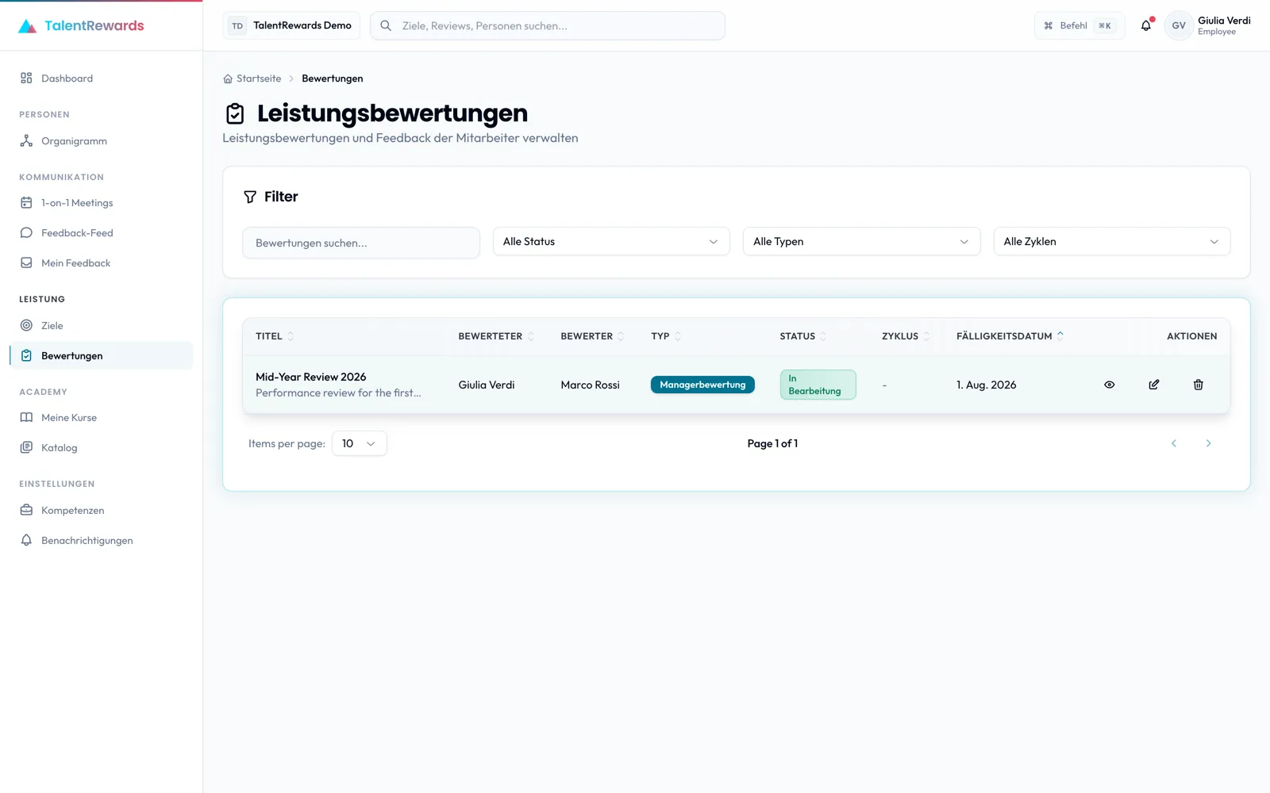Click the Bewertungen breadcrumb

point(333,79)
